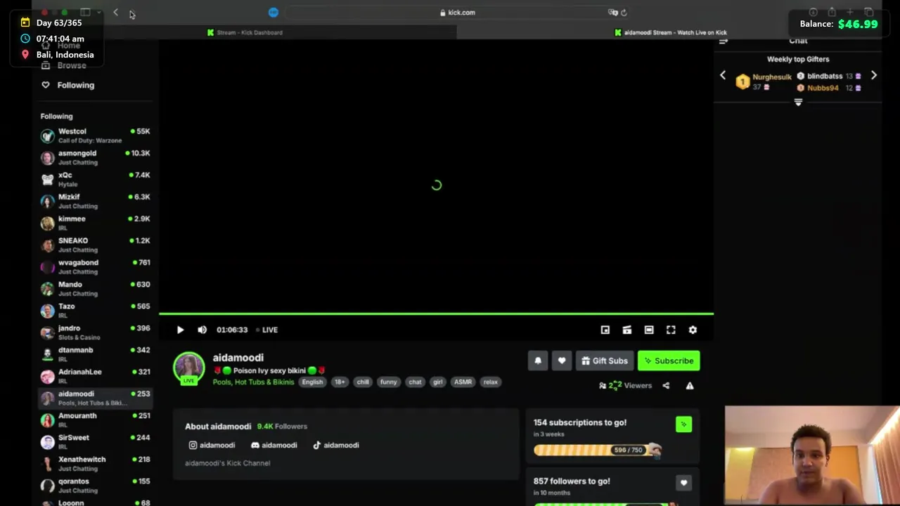The image size is (900, 506).
Task: Open wvagabond channel in Following list
Action: coord(95,266)
